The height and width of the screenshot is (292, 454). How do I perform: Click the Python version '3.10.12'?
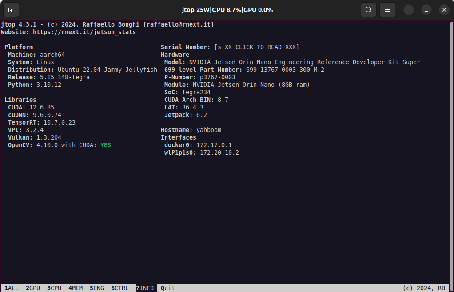click(49, 85)
